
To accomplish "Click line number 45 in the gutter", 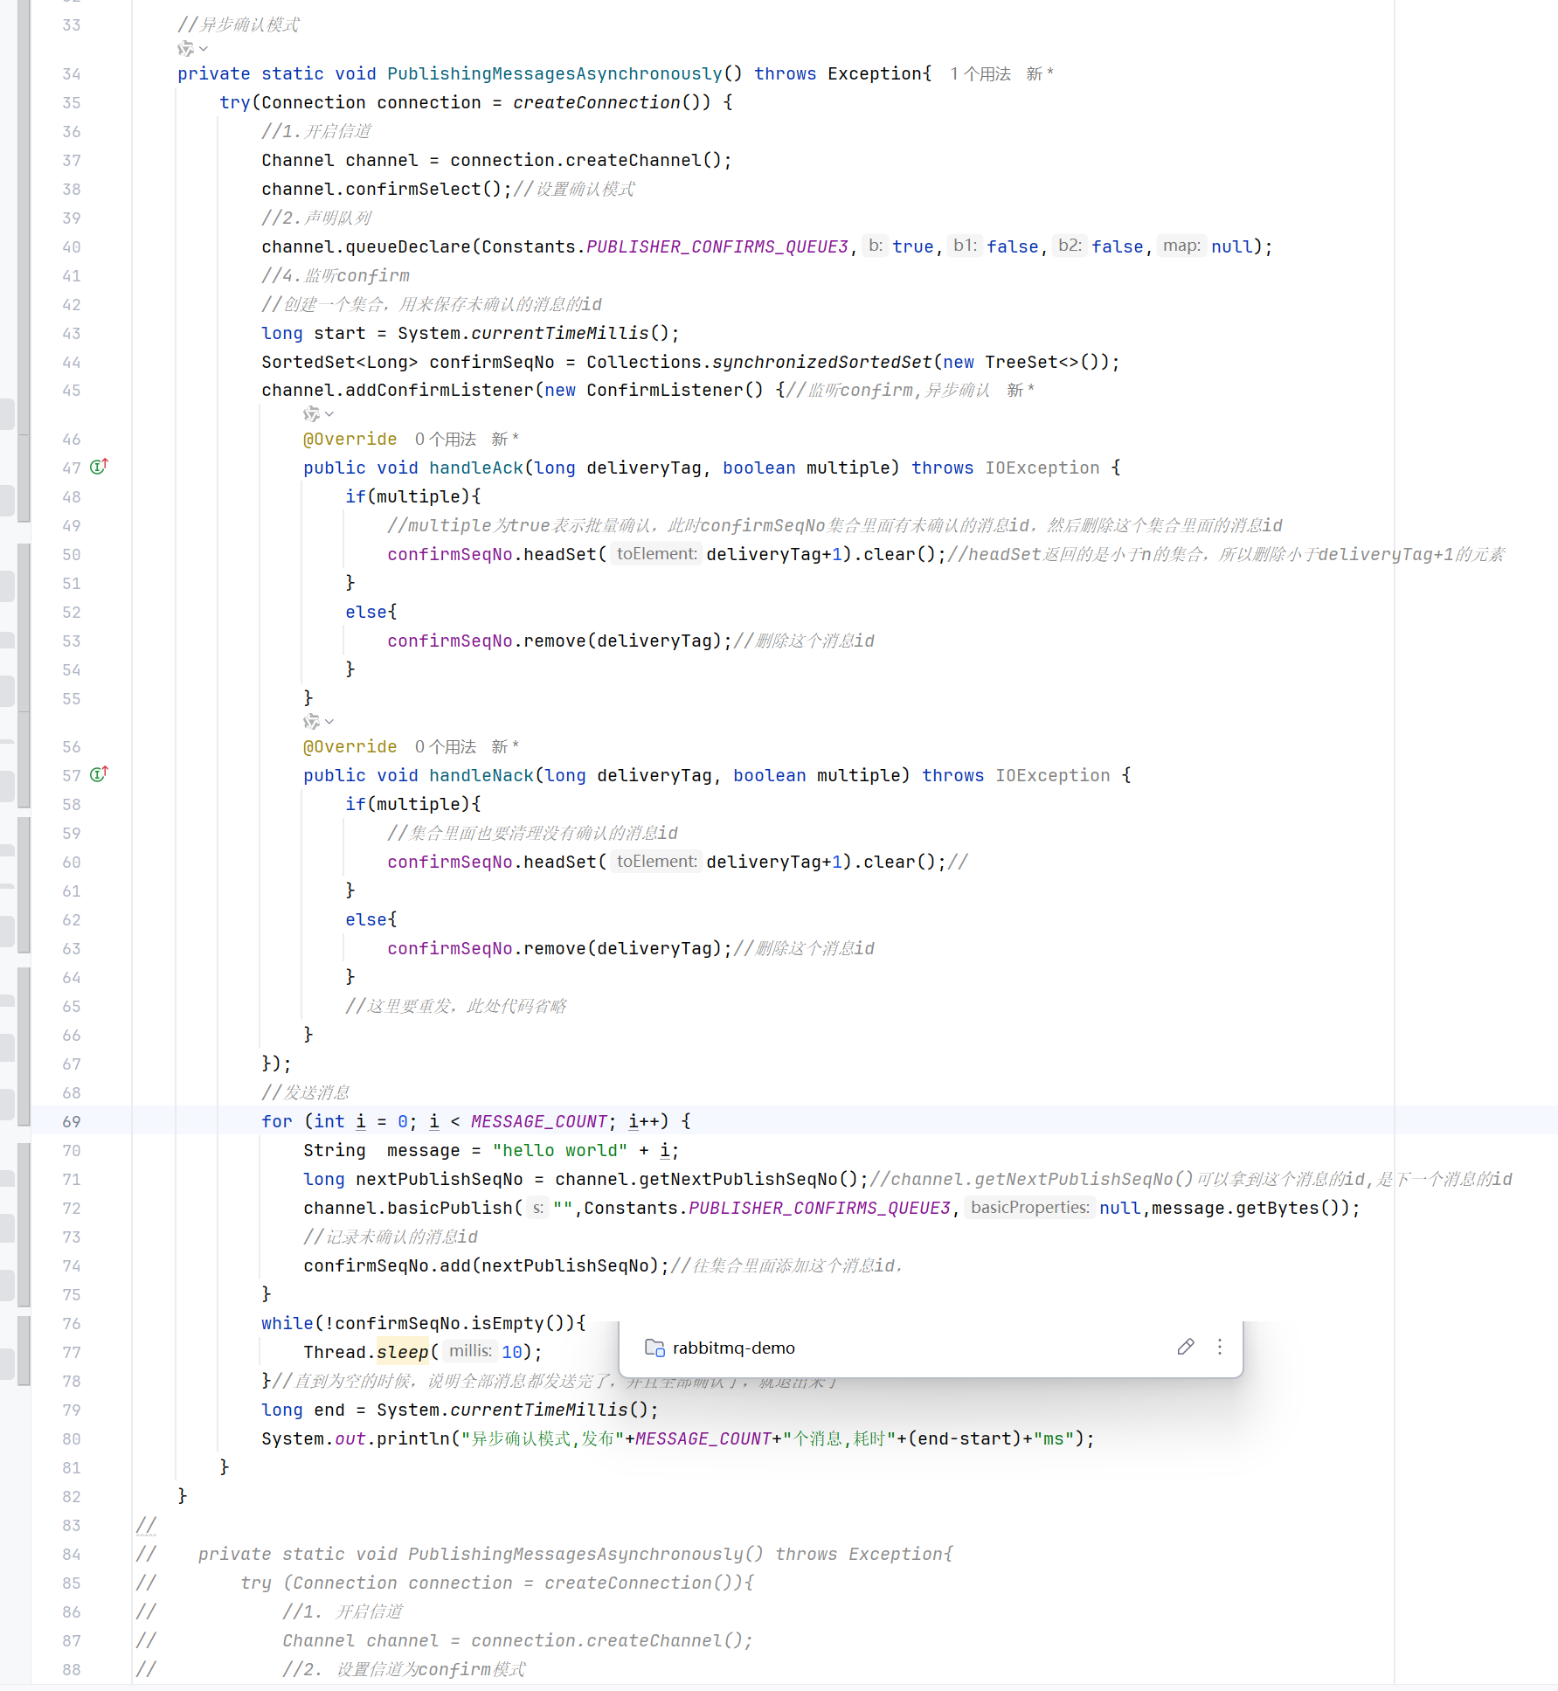I will coord(72,391).
